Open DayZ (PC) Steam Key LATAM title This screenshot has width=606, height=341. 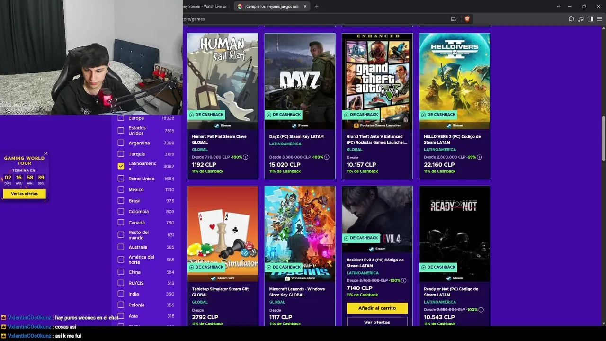pos(296,136)
